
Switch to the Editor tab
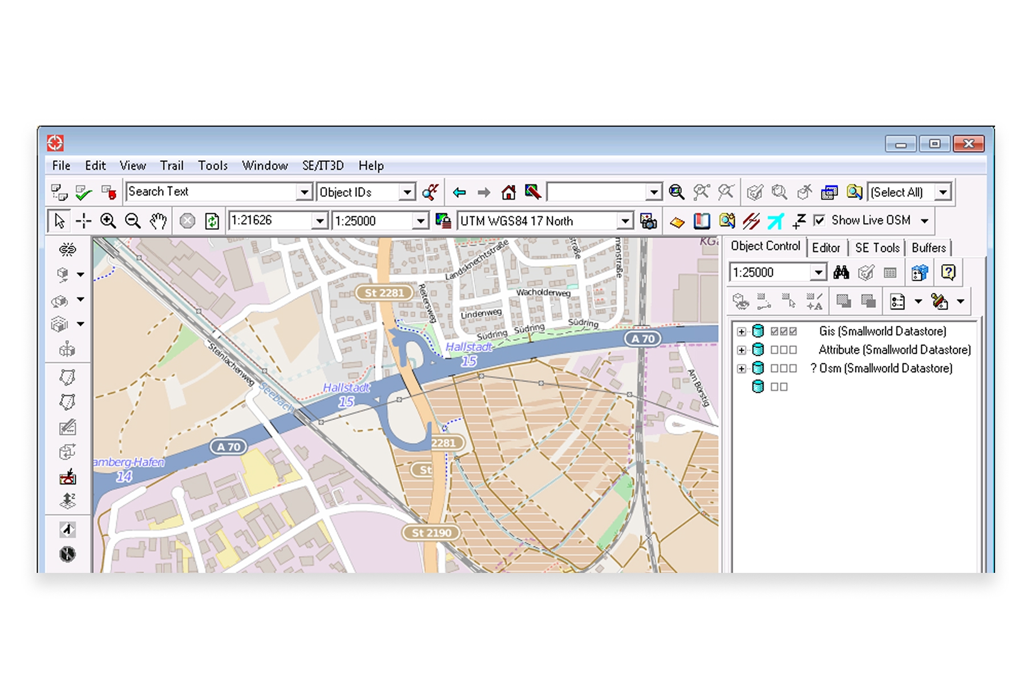point(826,248)
